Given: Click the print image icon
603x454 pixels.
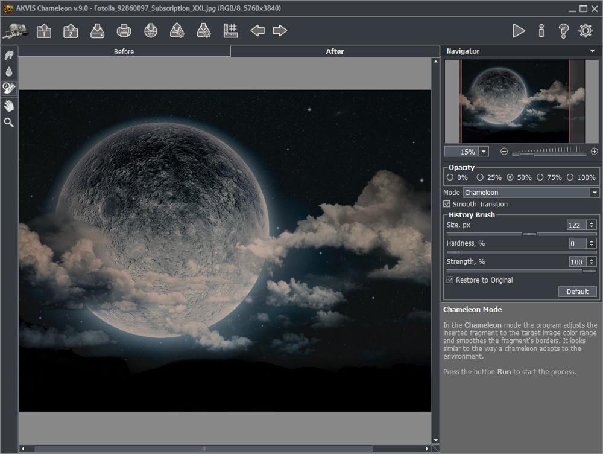Looking at the screenshot, I should 124,31.
